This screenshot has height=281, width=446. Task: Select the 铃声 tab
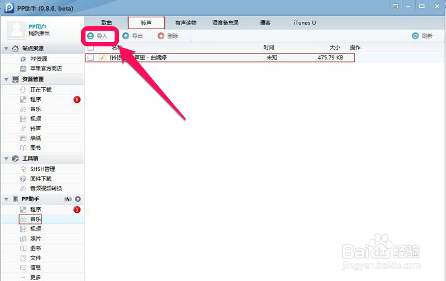146,23
